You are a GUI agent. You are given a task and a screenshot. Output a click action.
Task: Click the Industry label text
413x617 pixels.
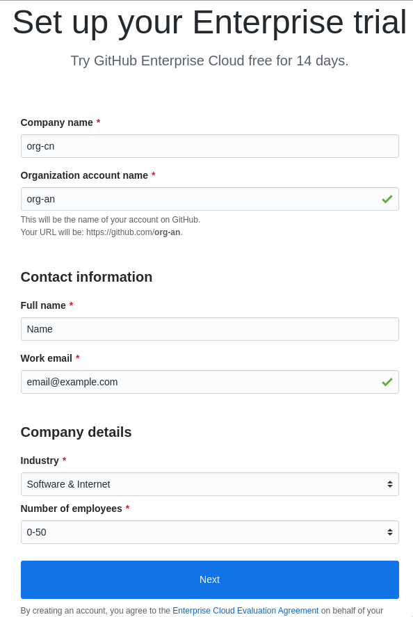[x=40, y=460]
